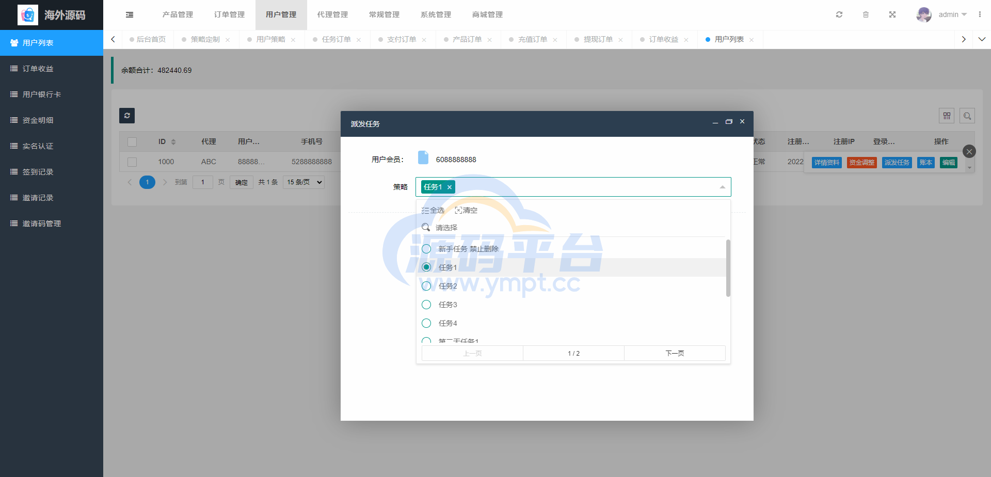
Task: Open 订单收益 in the sidebar
Action: point(52,69)
